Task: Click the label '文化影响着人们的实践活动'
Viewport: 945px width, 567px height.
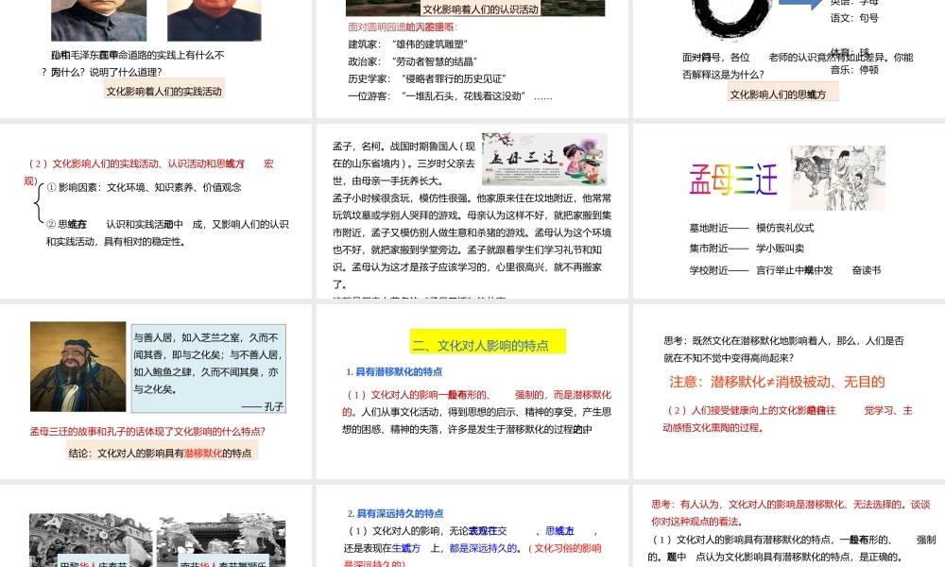Action: [x=163, y=91]
